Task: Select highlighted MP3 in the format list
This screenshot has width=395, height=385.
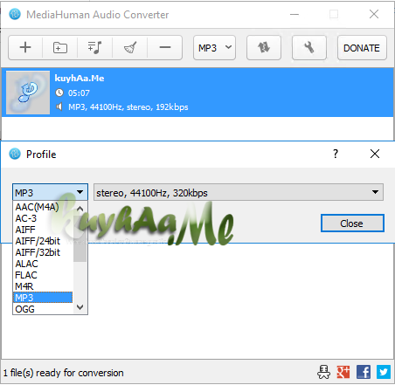Action: point(43,298)
